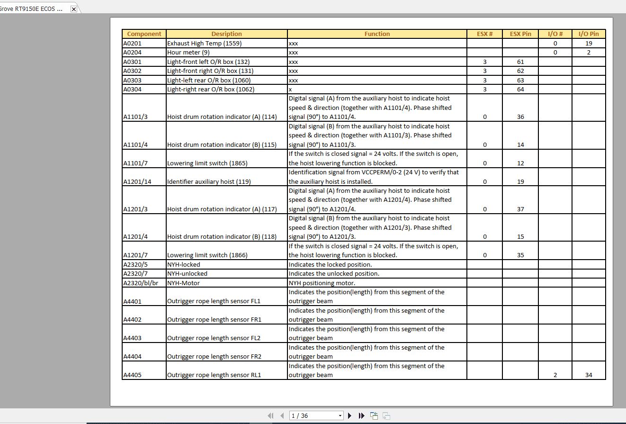Screen dimensions: 626x424
Task: Select component cell A1101/3
Action: pyautogui.click(x=144, y=108)
